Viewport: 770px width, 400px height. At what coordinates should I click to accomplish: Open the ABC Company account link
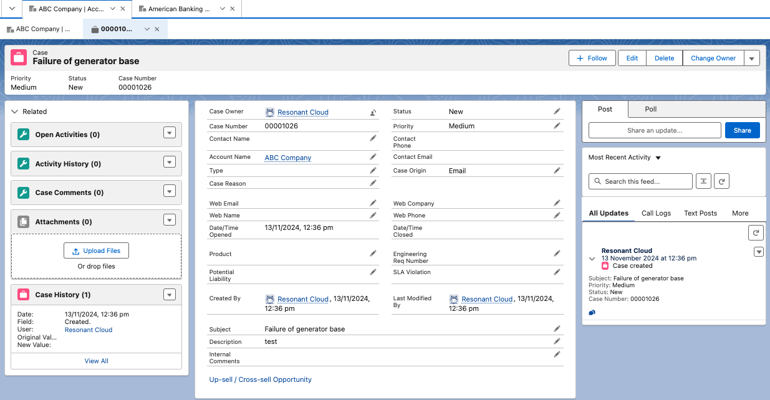point(287,158)
